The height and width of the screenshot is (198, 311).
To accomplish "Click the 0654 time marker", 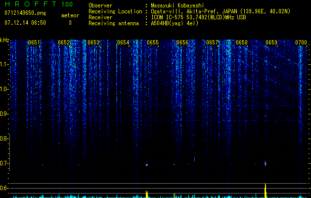I will coord(123,43).
